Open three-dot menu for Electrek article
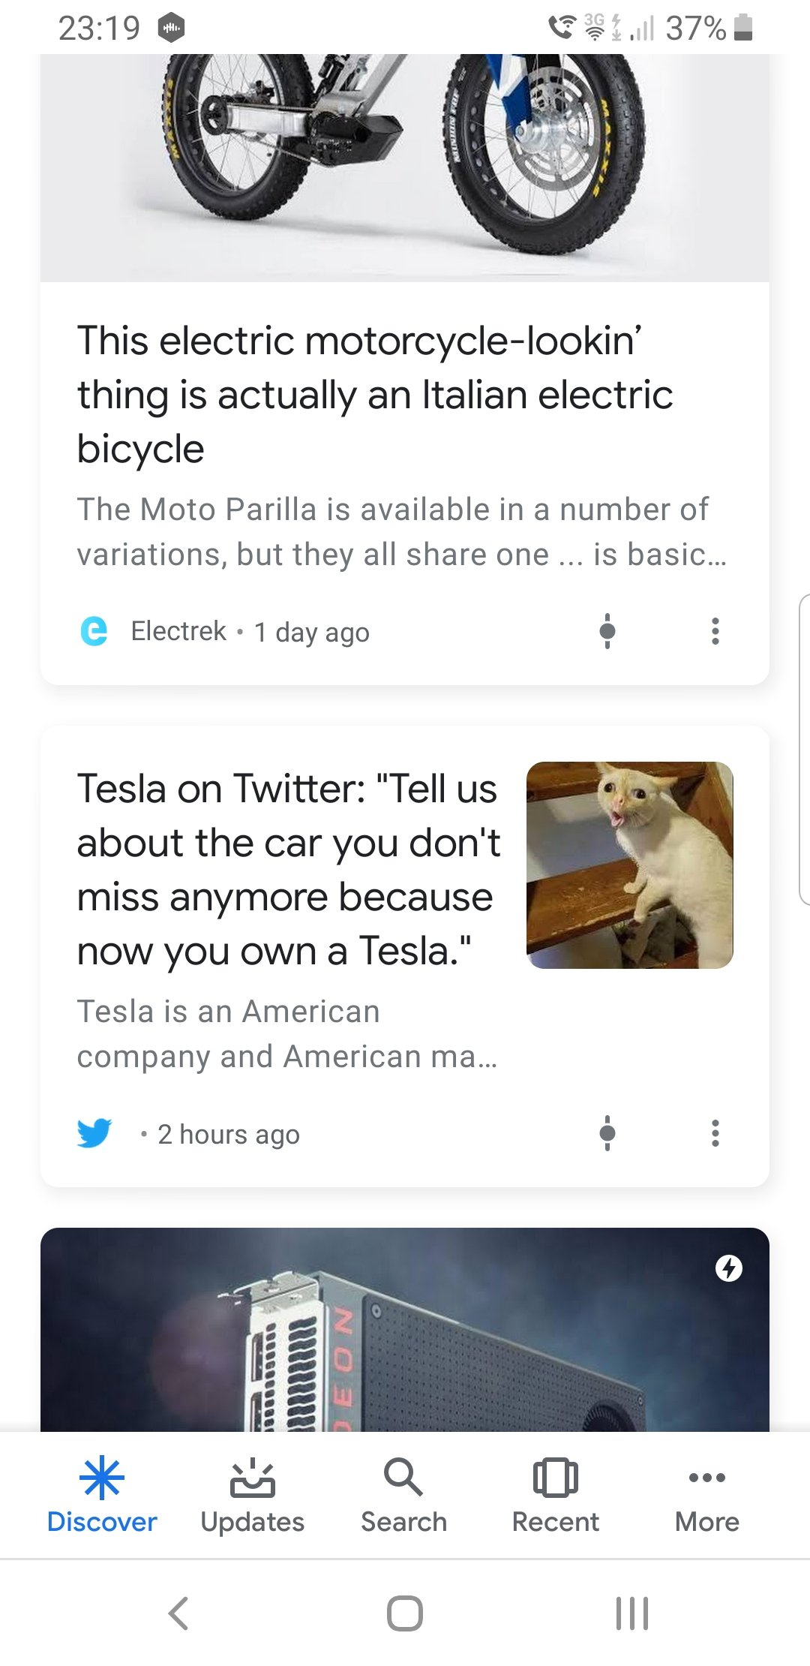 (x=715, y=631)
